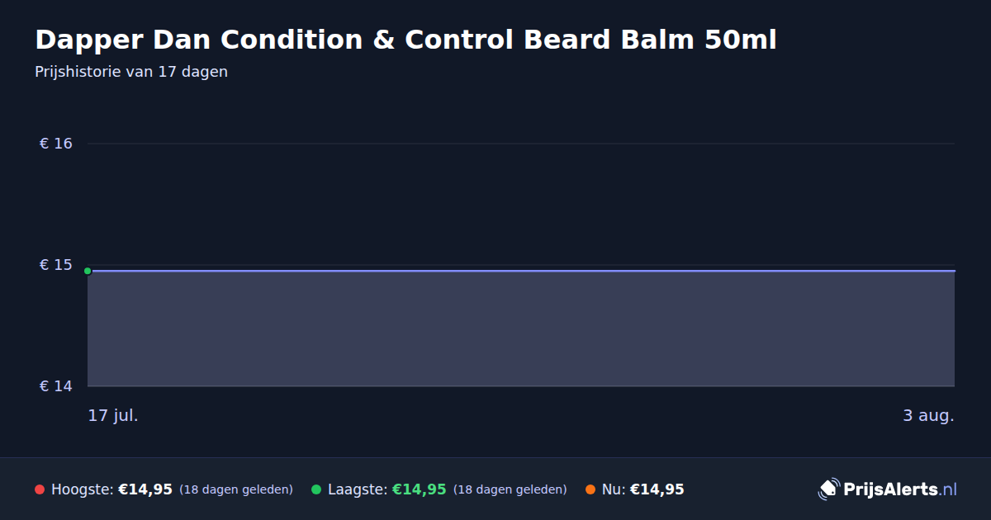991x520 pixels.
Task: Click the PrijsAlerts tag logo icon
Action: point(828,489)
